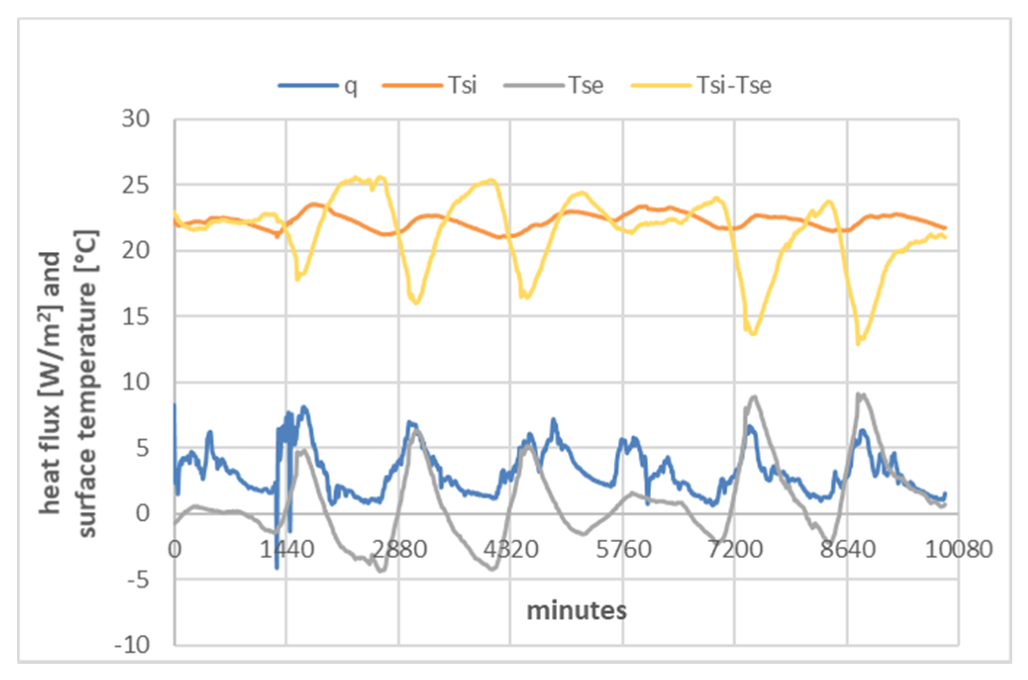Click the 25 tick label on y-axis
Screen dimensions: 1028x680
pyautogui.click(x=136, y=185)
